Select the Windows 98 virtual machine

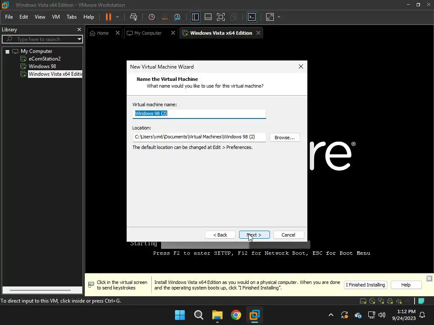pos(42,66)
